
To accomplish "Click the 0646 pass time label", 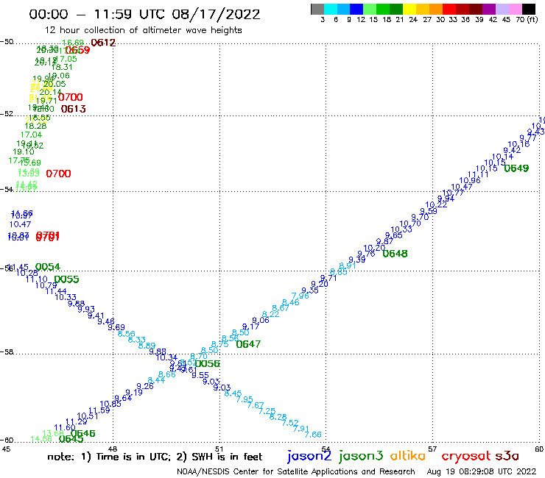I will 82,434.
